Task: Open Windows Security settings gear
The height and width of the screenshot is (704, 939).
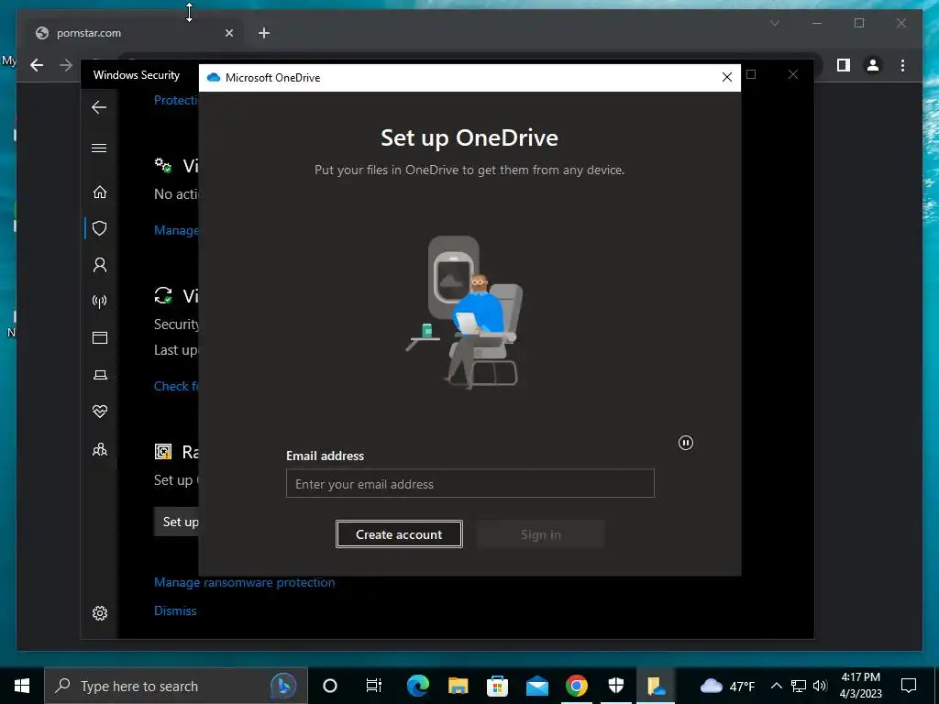Action: tap(99, 613)
